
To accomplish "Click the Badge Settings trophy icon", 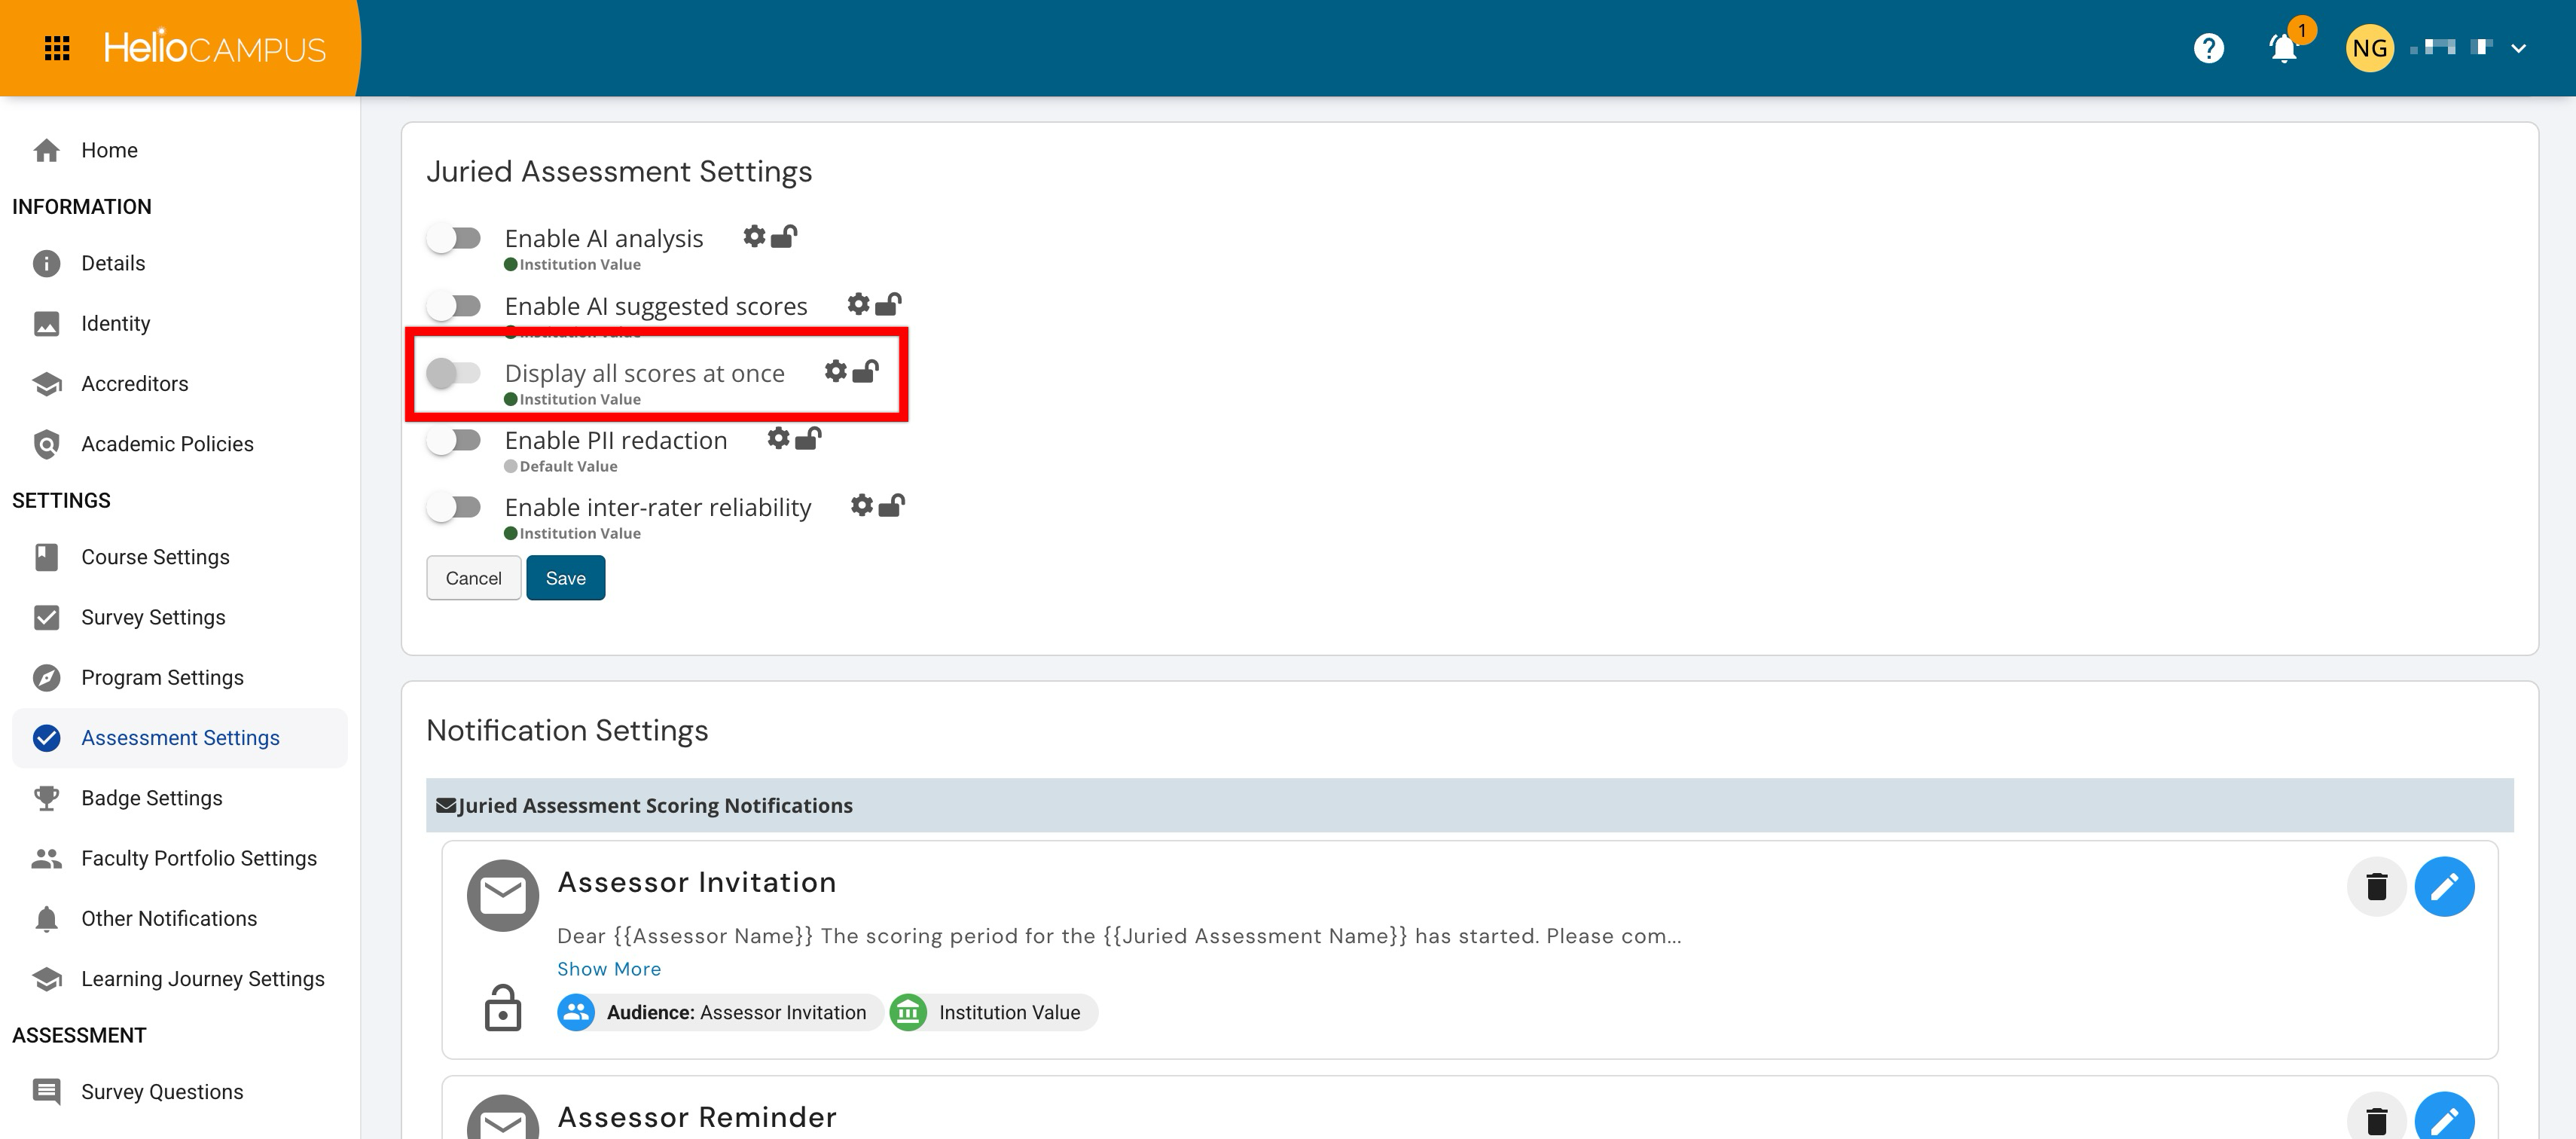I will 46,797.
